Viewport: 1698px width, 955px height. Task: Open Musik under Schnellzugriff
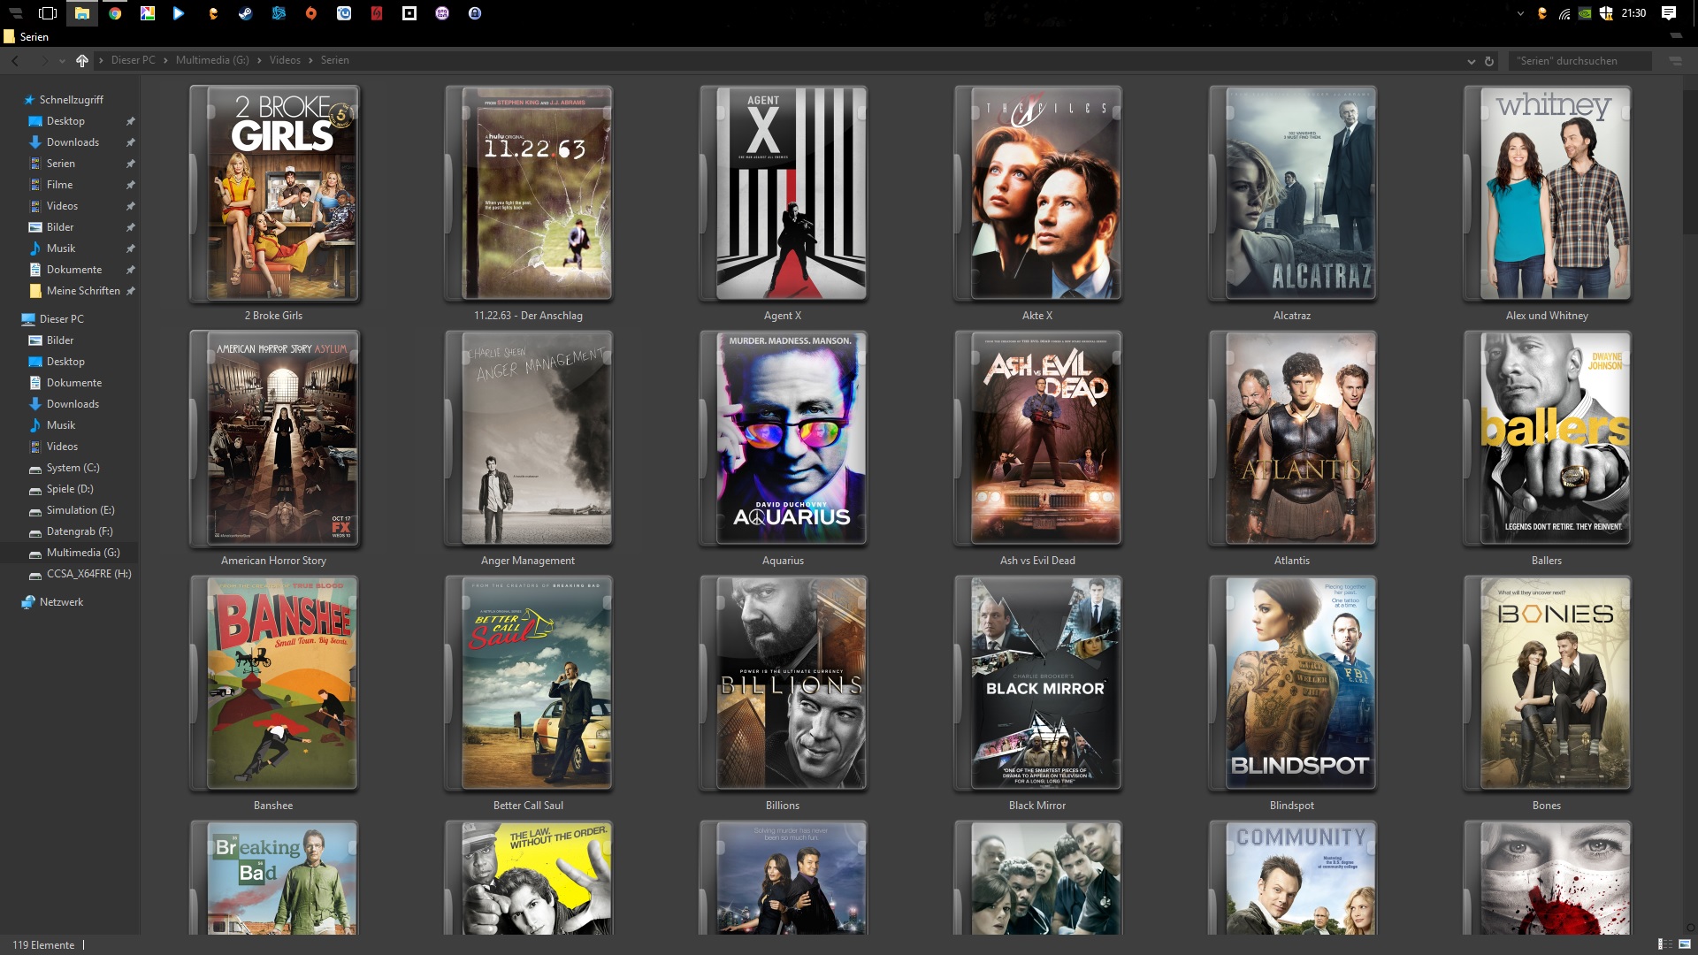(61, 248)
